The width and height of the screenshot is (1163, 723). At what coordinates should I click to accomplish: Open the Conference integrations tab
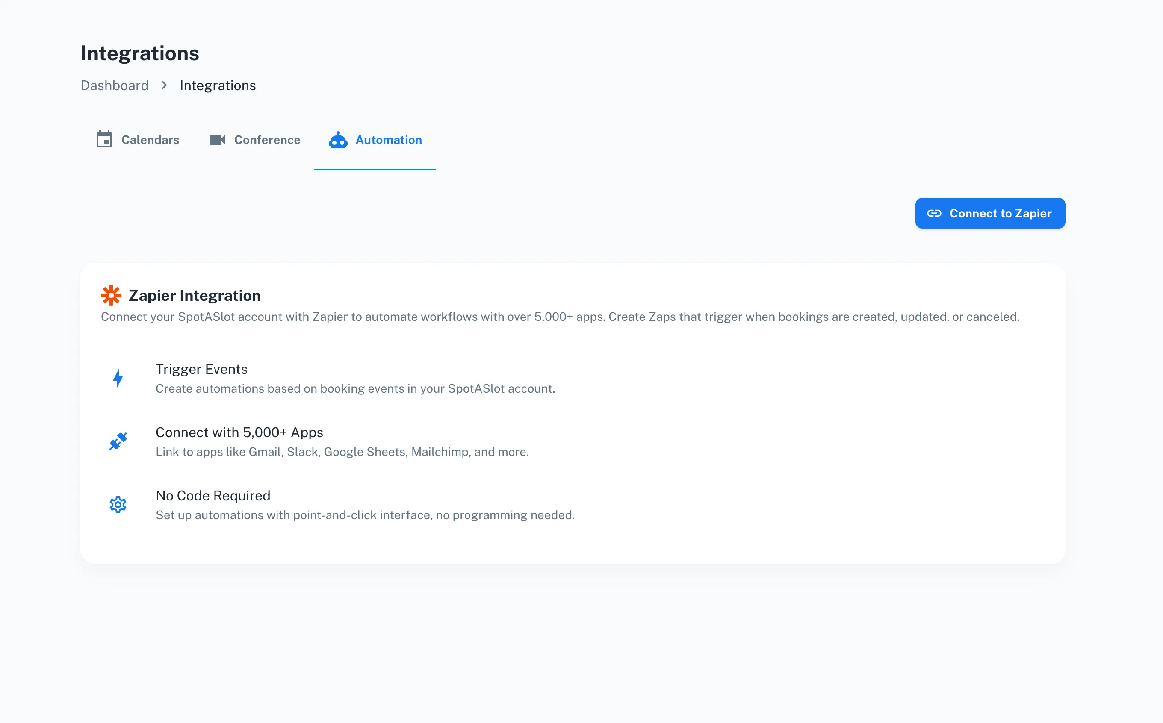pyautogui.click(x=266, y=140)
